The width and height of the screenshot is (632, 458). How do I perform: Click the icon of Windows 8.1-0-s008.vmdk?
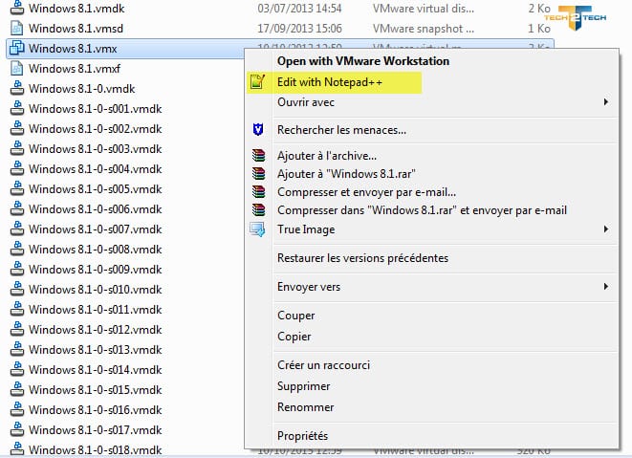[x=16, y=250]
